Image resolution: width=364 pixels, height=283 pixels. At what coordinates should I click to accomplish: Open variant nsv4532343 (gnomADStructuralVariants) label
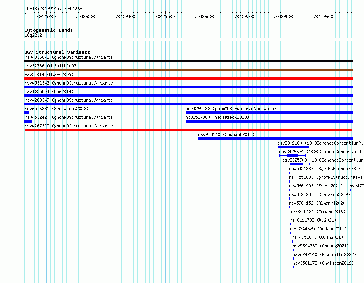pyautogui.click(x=70, y=83)
